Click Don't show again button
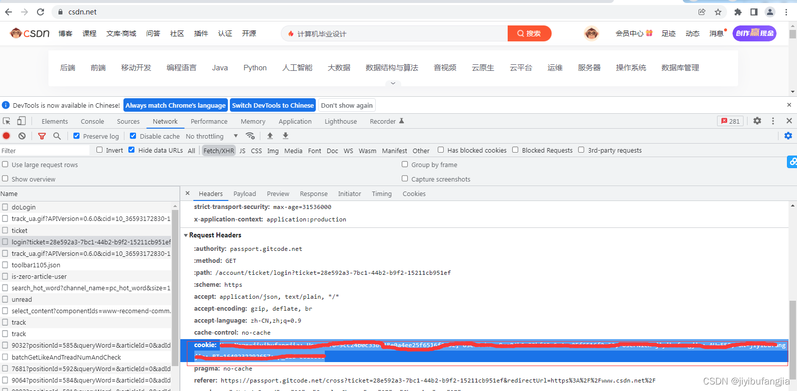 [x=347, y=105]
